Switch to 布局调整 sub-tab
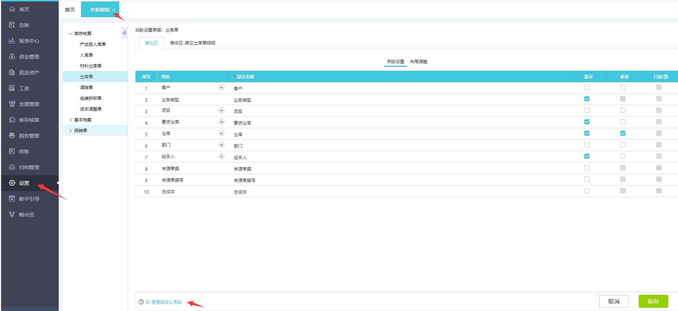Screen dimensions: 678x311 tap(419, 62)
